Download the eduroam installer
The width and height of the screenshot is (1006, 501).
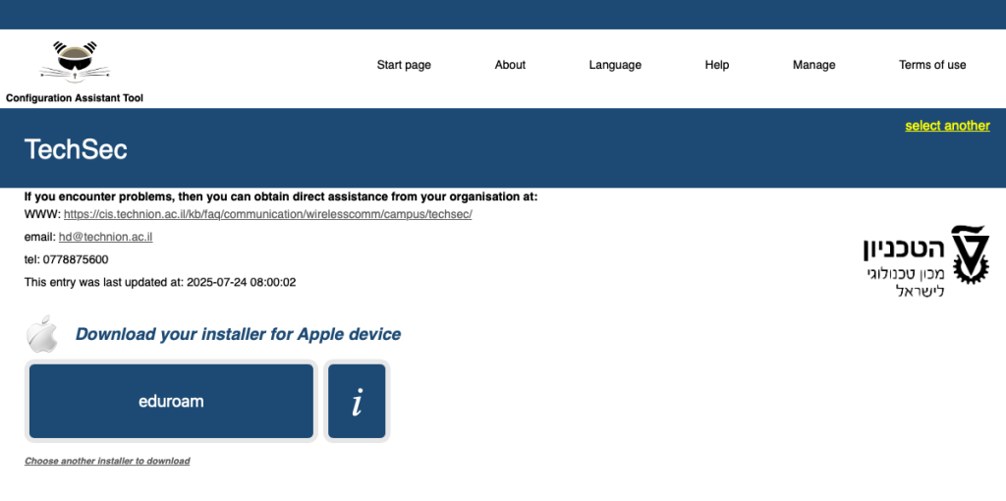click(x=171, y=401)
